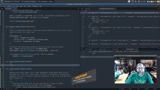The image size is (160, 90).
Task: Close the first tab in top-right pane
Action: coord(96,9)
